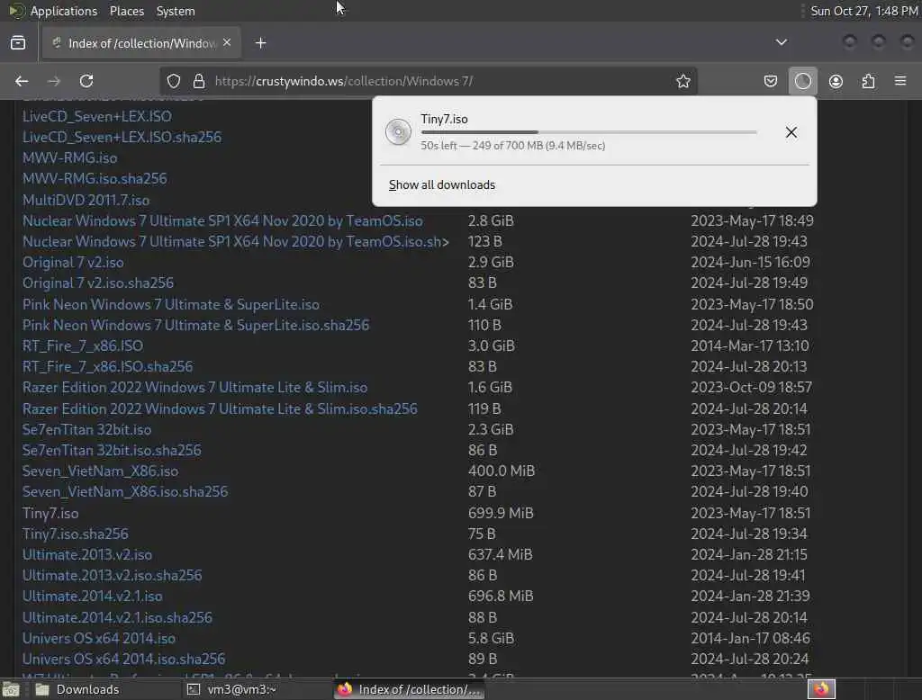Open Ultimate.2014.v2.1.iso link
The height and width of the screenshot is (700, 922).
[x=93, y=596]
